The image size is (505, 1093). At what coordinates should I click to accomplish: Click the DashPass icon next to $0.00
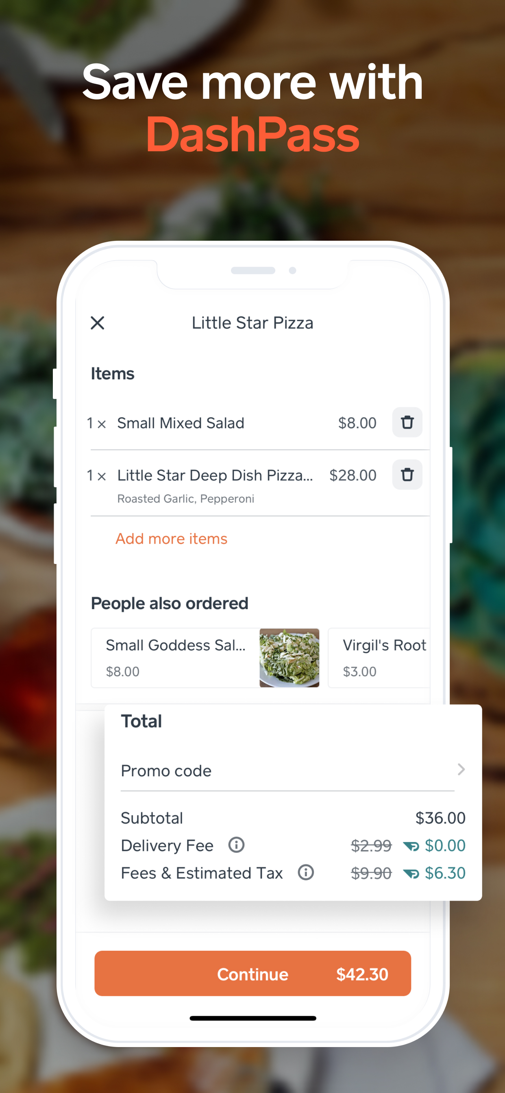(x=411, y=846)
